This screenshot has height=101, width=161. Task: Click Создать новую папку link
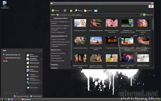[x=58, y=39]
